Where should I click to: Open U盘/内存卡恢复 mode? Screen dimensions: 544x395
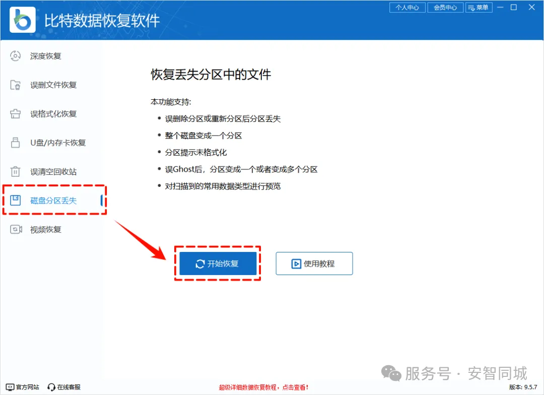click(x=58, y=143)
